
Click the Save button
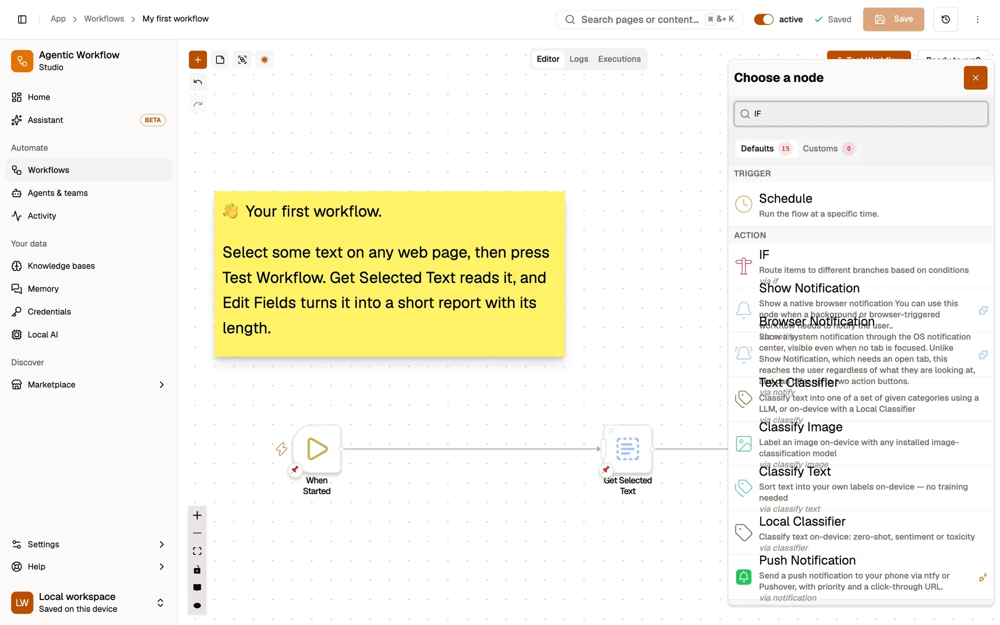coord(893,19)
